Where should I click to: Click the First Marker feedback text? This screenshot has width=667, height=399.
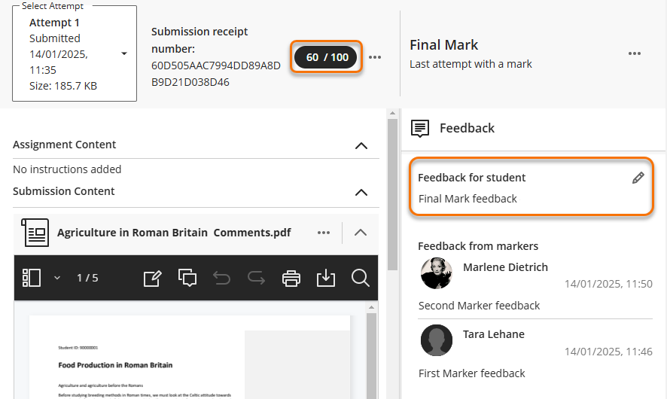(472, 373)
